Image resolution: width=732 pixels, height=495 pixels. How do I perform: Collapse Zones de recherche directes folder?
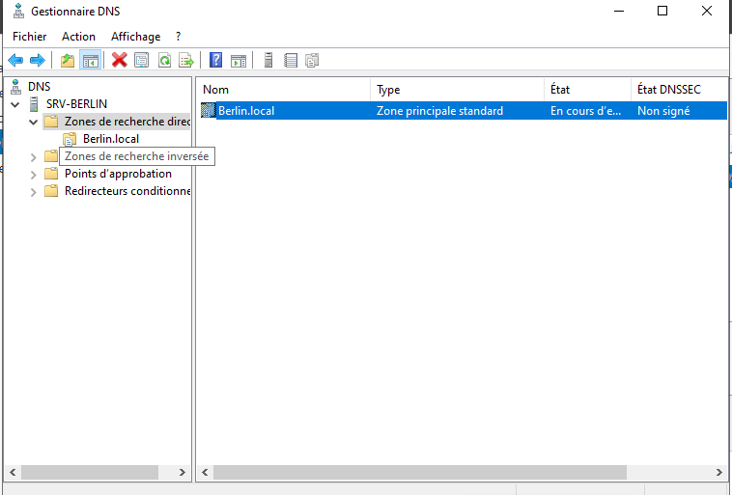(x=34, y=122)
